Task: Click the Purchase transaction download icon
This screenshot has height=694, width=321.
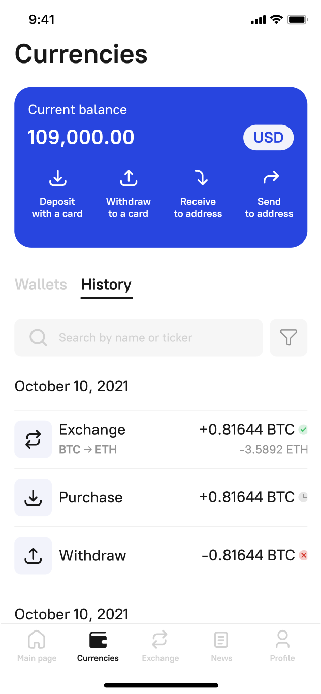Action: click(x=33, y=497)
